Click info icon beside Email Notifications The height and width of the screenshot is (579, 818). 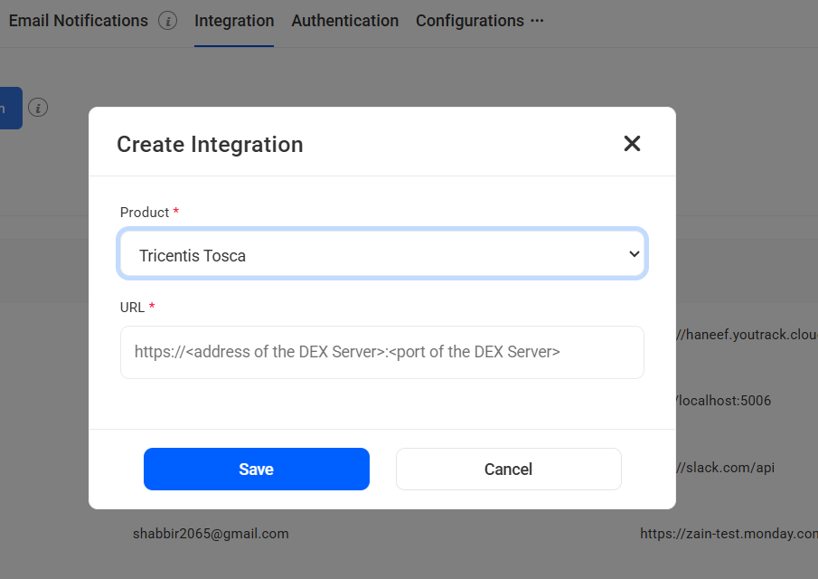point(167,21)
